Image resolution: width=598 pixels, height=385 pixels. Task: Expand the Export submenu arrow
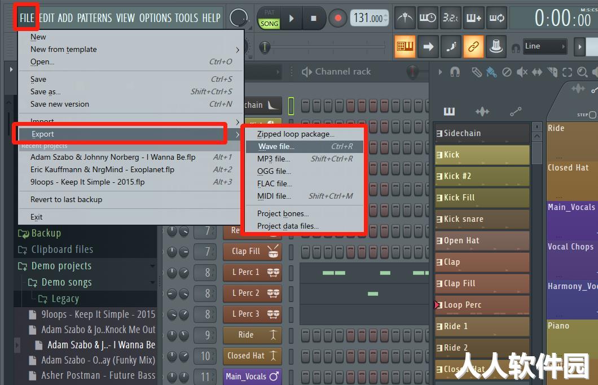(x=237, y=134)
